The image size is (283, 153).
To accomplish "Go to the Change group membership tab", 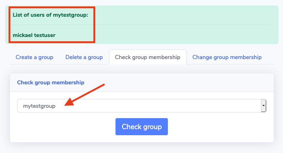I will click(x=227, y=57).
